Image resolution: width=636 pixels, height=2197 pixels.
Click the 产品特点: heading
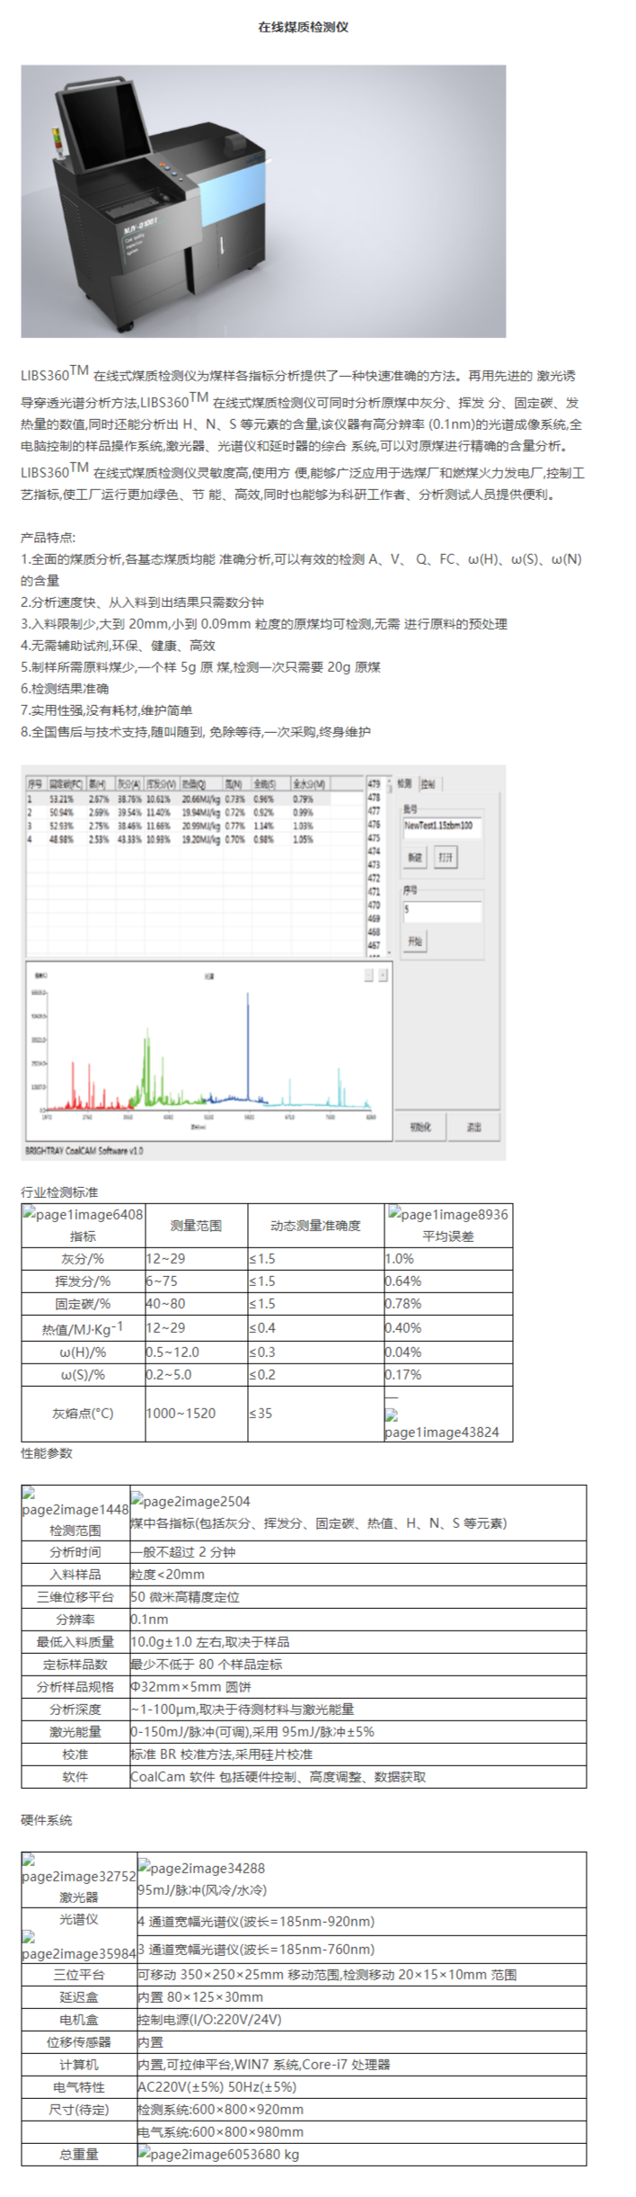[x=49, y=537]
